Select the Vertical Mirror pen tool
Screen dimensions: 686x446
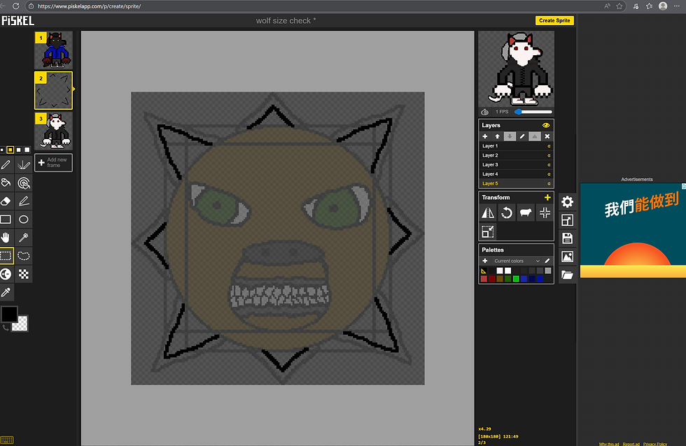pyautogui.click(x=24, y=165)
